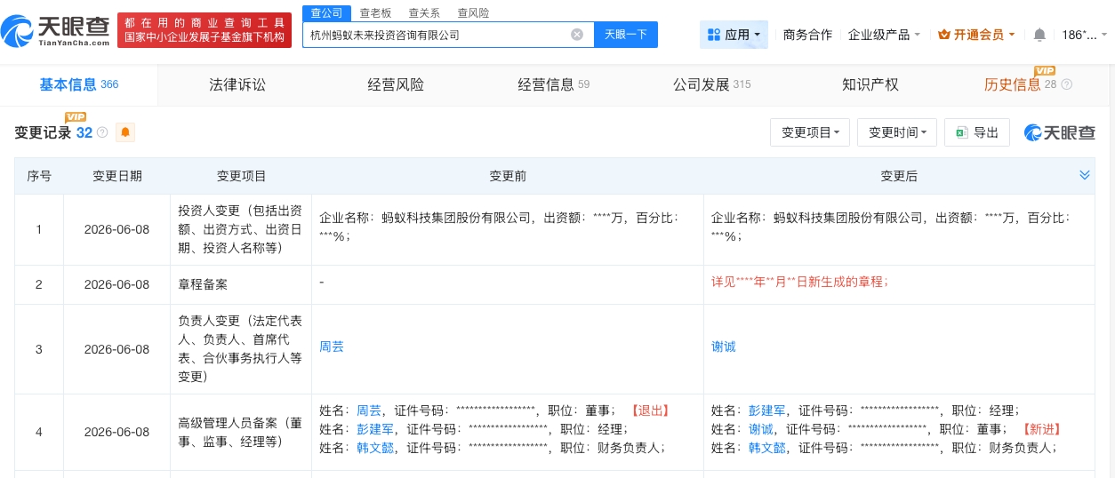Click the 负责人变更 item cell in row 3
Image resolution: width=1115 pixels, height=478 pixels.
click(241, 349)
